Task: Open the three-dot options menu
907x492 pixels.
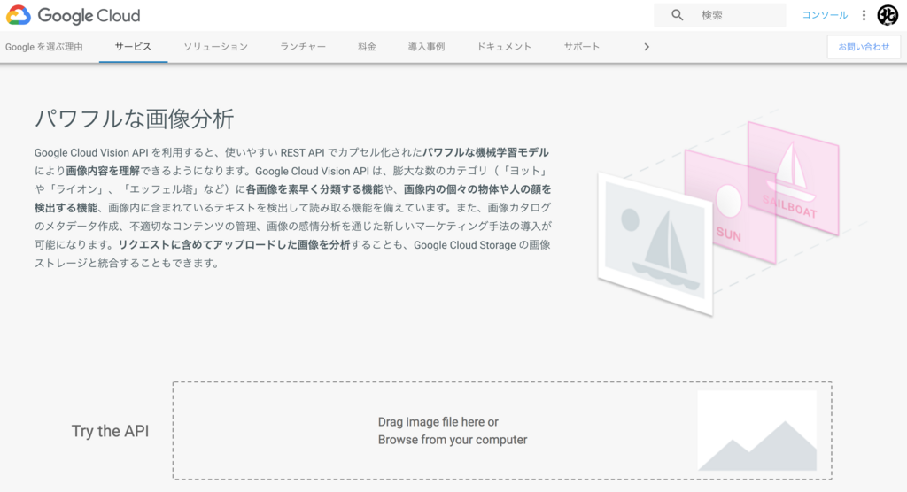Action: click(x=864, y=15)
